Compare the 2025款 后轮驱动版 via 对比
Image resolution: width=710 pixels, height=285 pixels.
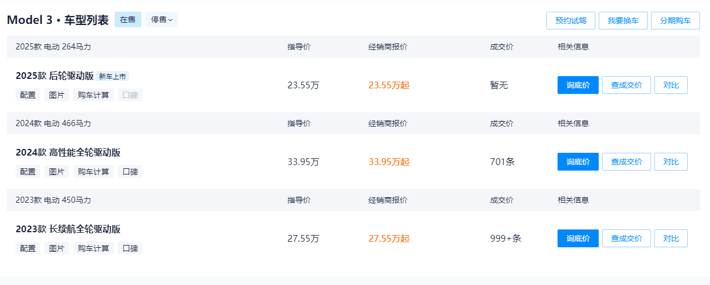click(x=670, y=85)
